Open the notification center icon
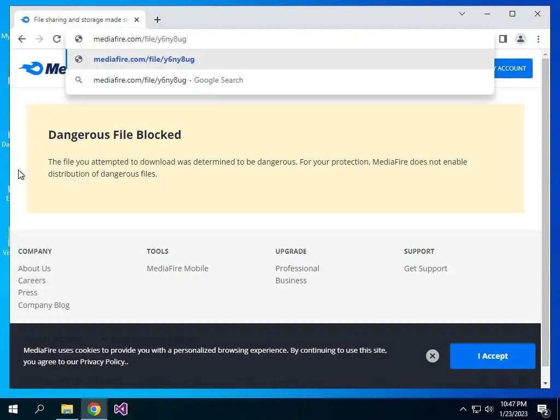 point(543,410)
